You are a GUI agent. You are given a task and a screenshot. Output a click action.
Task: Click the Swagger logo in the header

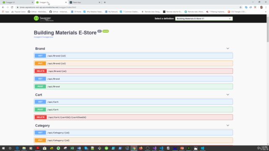coord(44,18)
